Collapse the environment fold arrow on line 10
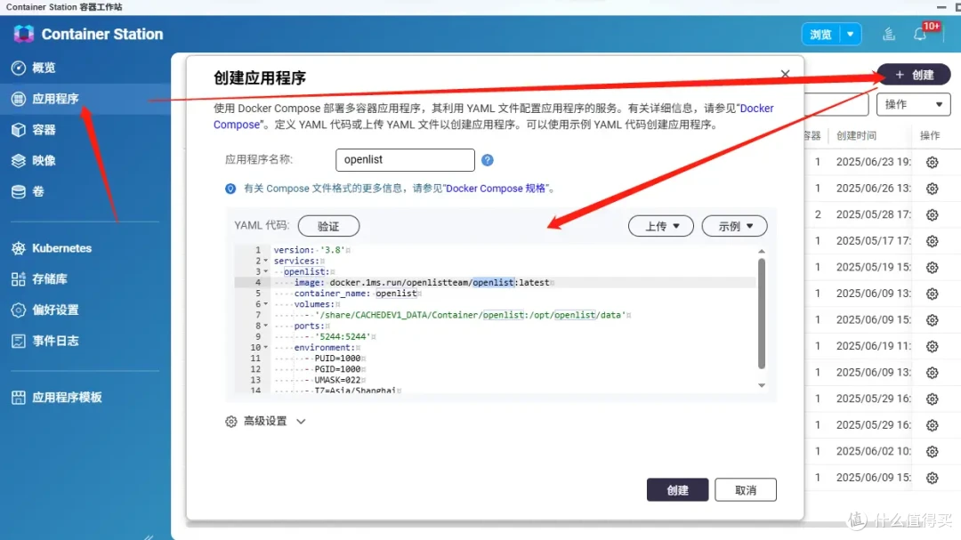Screen dimensions: 961x540 pos(266,348)
